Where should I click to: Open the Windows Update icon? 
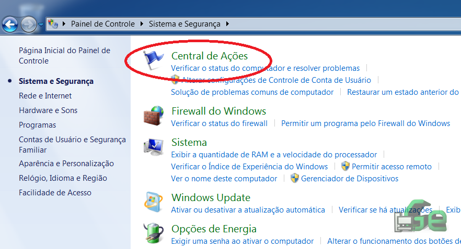pyautogui.click(x=153, y=202)
